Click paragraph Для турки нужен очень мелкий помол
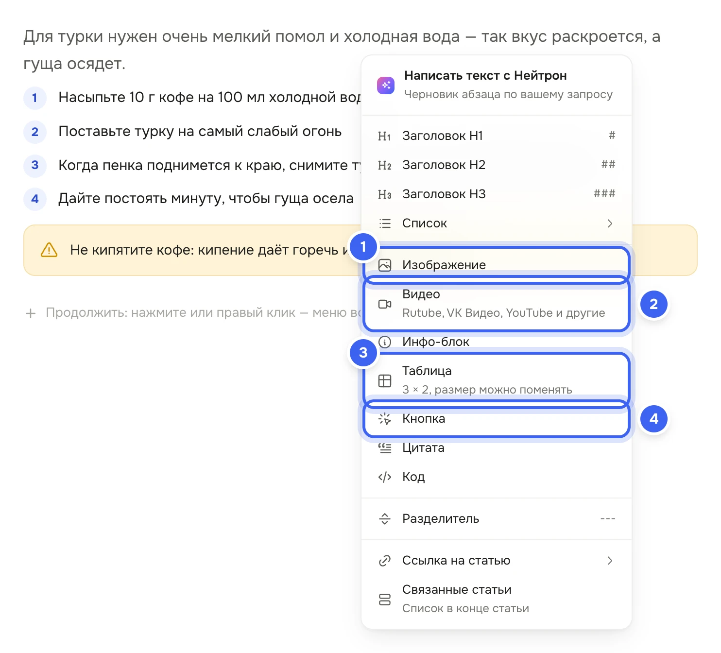721x653 pixels. 342,50
